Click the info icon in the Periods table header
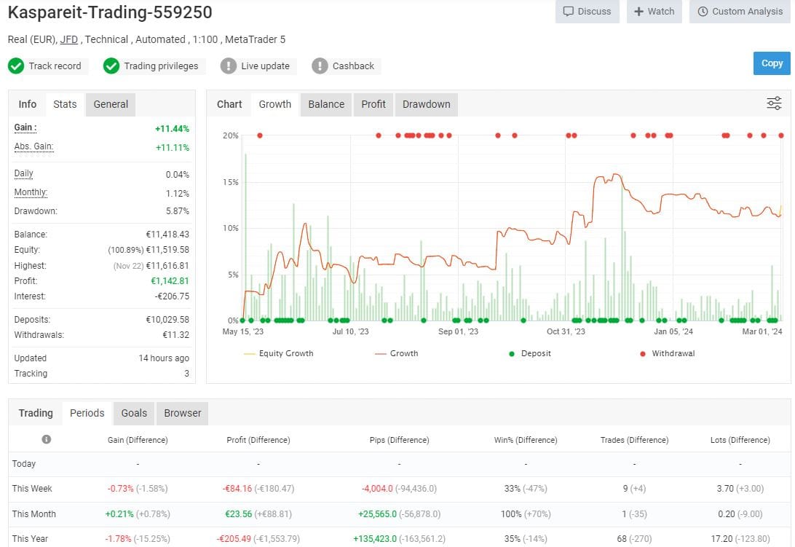This screenshot has height=547, width=795. (x=45, y=439)
